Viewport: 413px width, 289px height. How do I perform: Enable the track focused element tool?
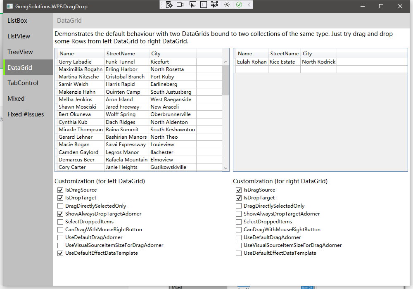[x=214, y=5]
